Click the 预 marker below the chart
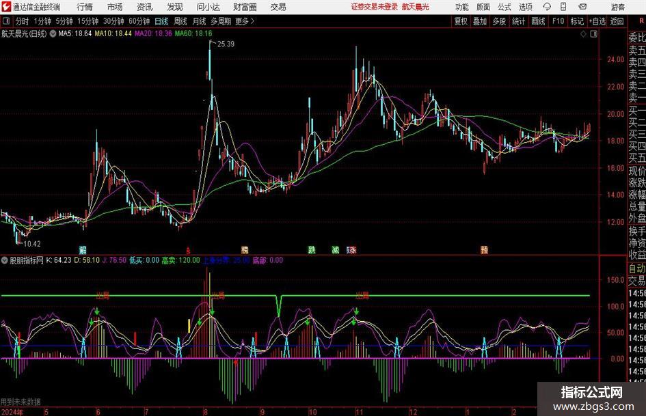 click(484, 249)
